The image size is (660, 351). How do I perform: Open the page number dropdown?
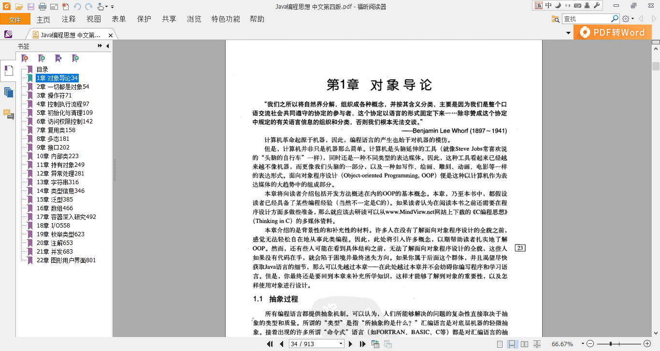point(341,344)
